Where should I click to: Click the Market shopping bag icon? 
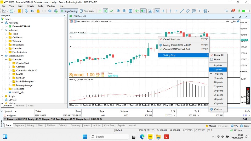38,11
